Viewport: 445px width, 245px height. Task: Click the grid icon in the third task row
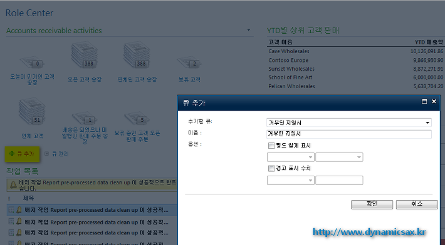[11, 233]
